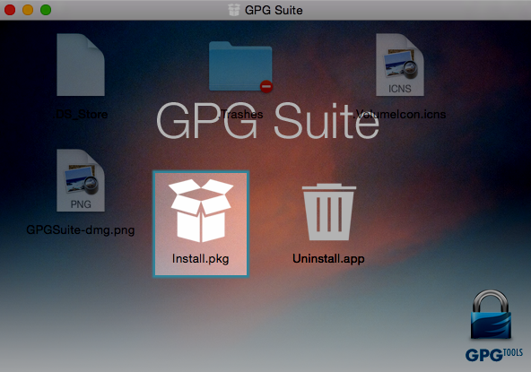The width and height of the screenshot is (531, 372).
Task: Minimize the window with the yellow button
Action: pyautogui.click(x=28, y=10)
